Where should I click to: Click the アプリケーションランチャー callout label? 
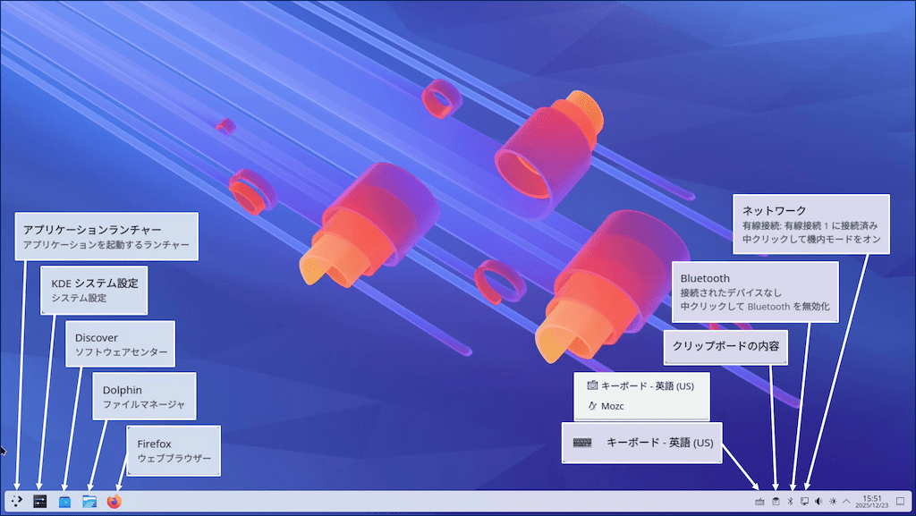[x=106, y=236]
